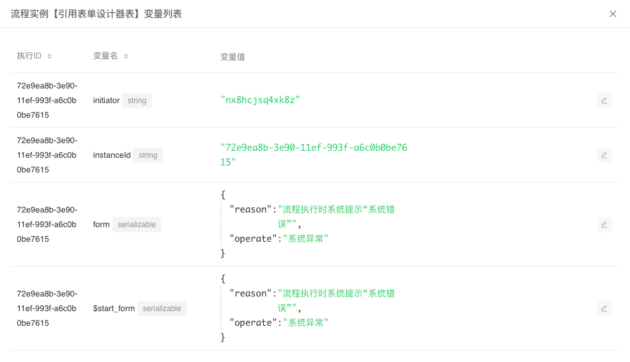The height and width of the screenshot is (362, 630).
Task: Click the 执行ID column header
Action: coord(29,56)
